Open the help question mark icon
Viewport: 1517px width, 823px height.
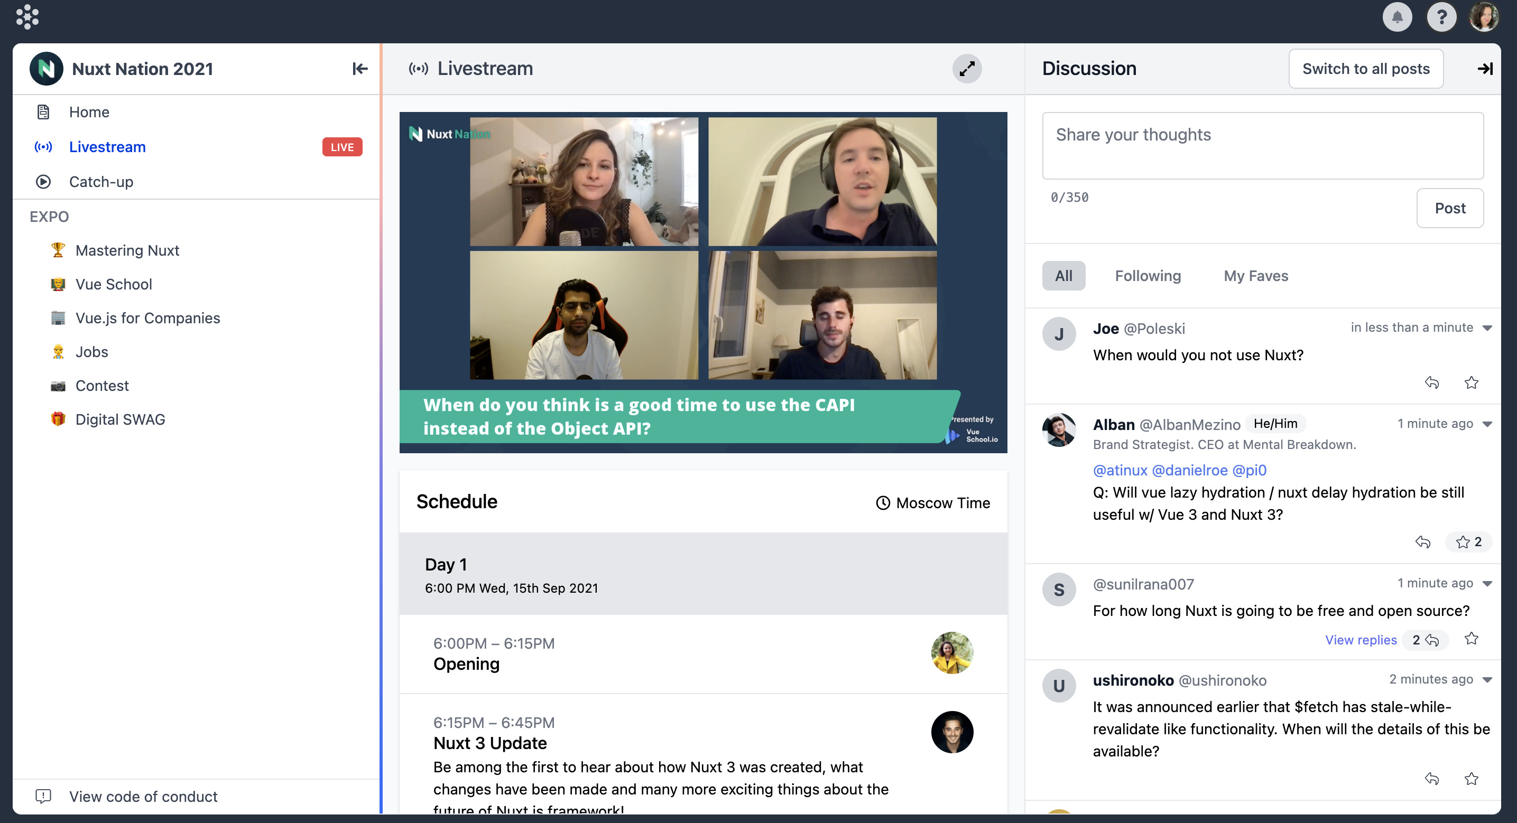1441,17
